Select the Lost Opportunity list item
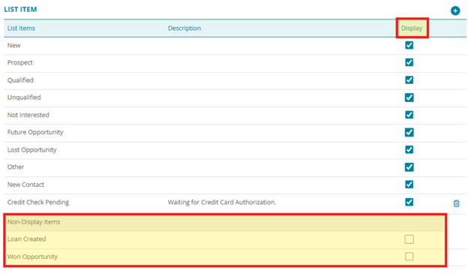The width and height of the screenshot is (474, 277). point(31,150)
